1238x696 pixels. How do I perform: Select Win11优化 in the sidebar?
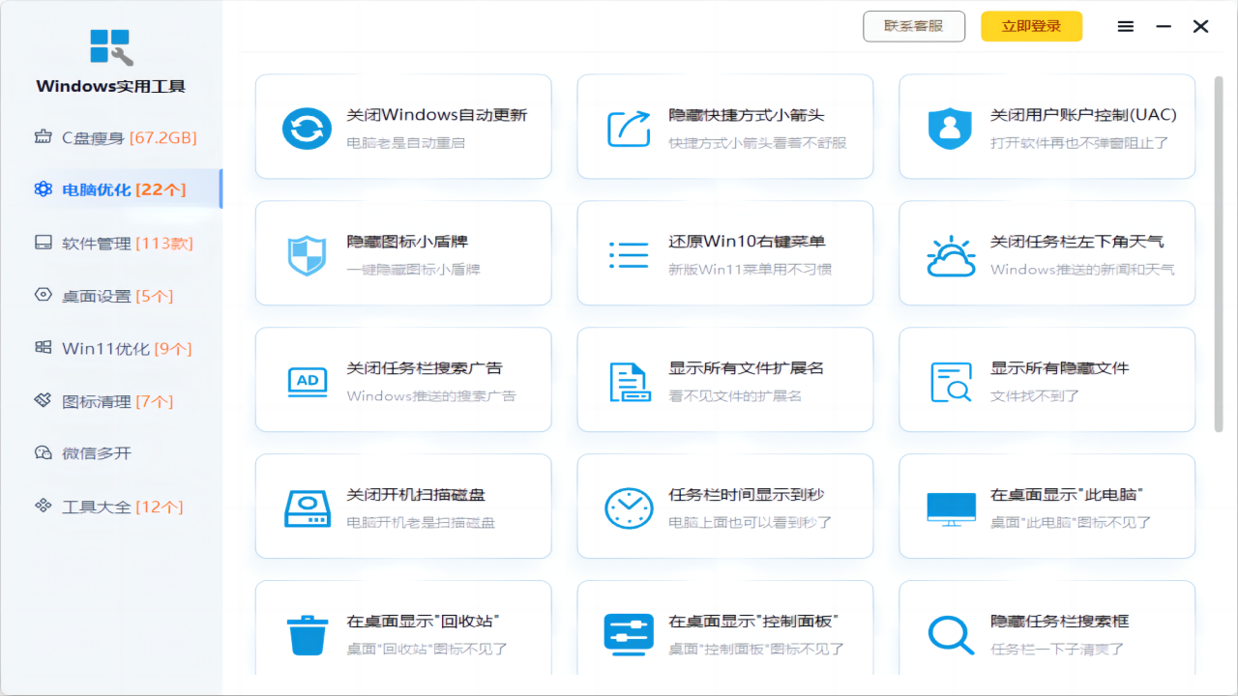114,349
